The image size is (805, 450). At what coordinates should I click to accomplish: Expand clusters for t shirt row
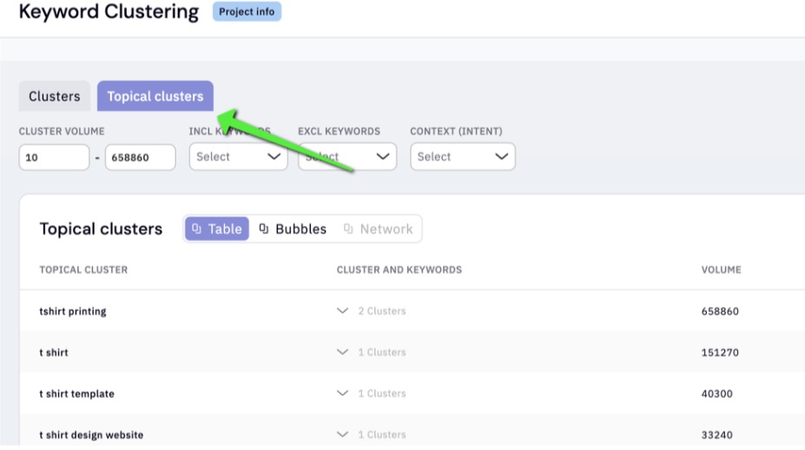(342, 353)
